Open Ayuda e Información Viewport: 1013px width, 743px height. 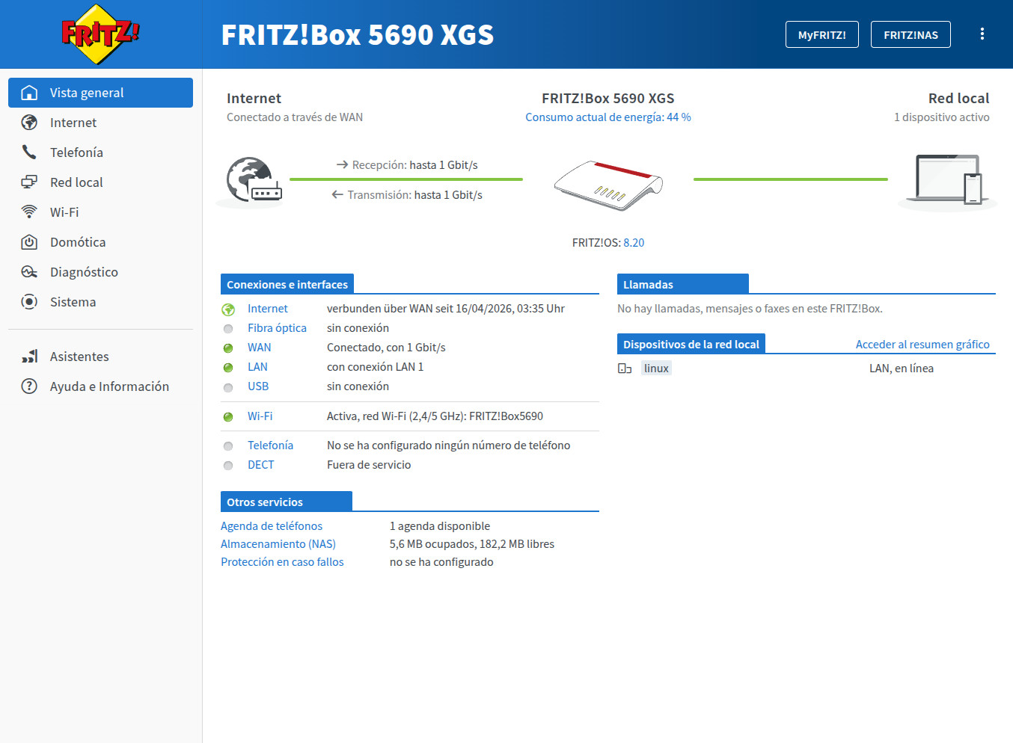click(x=100, y=386)
